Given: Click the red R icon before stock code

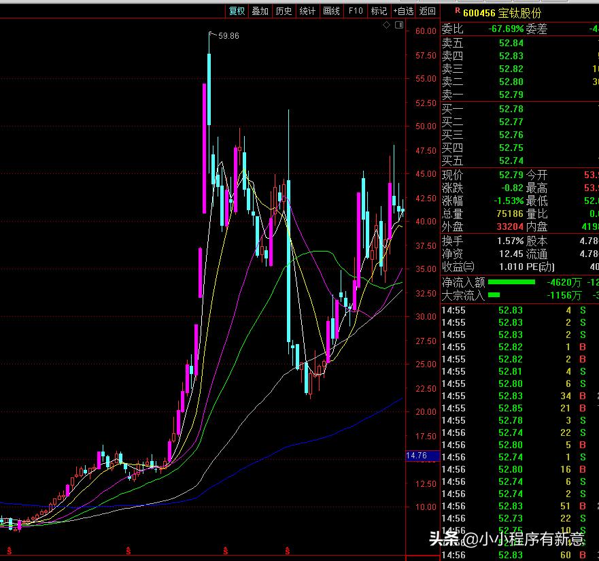Looking at the screenshot, I should [457, 12].
